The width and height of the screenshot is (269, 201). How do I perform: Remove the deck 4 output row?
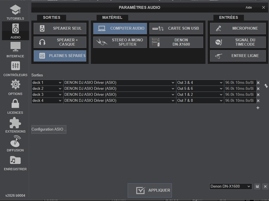pos(258,101)
